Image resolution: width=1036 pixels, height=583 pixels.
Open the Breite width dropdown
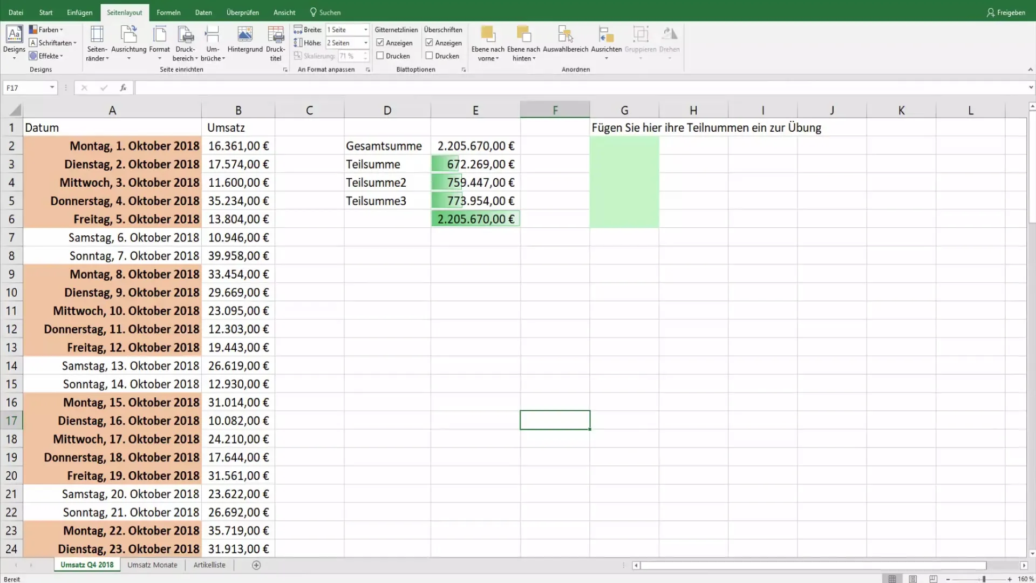tap(365, 30)
